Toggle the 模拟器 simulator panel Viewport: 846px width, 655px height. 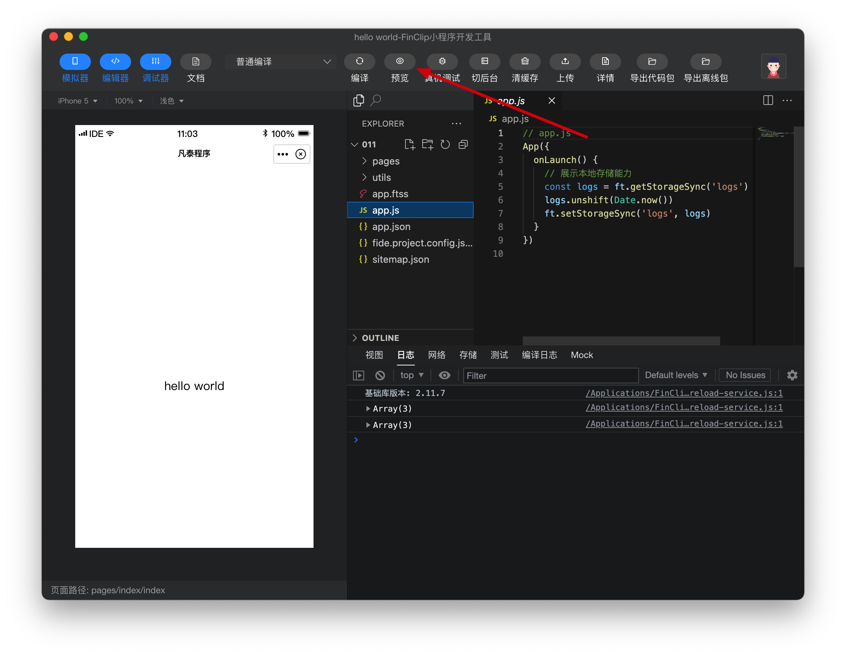[x=75, y=61]
